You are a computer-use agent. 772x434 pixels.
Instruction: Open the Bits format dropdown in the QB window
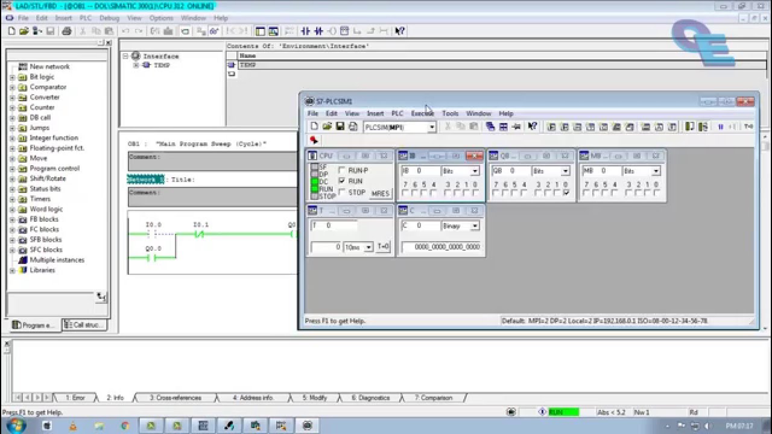pos(565,171)
